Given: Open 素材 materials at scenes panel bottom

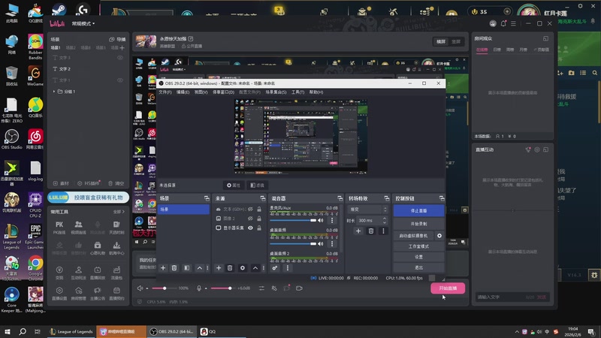Looking at the screenshot, I should pos(61,183).
